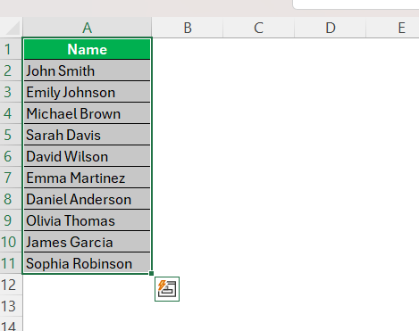Select row 13 header

coord(11,306)
